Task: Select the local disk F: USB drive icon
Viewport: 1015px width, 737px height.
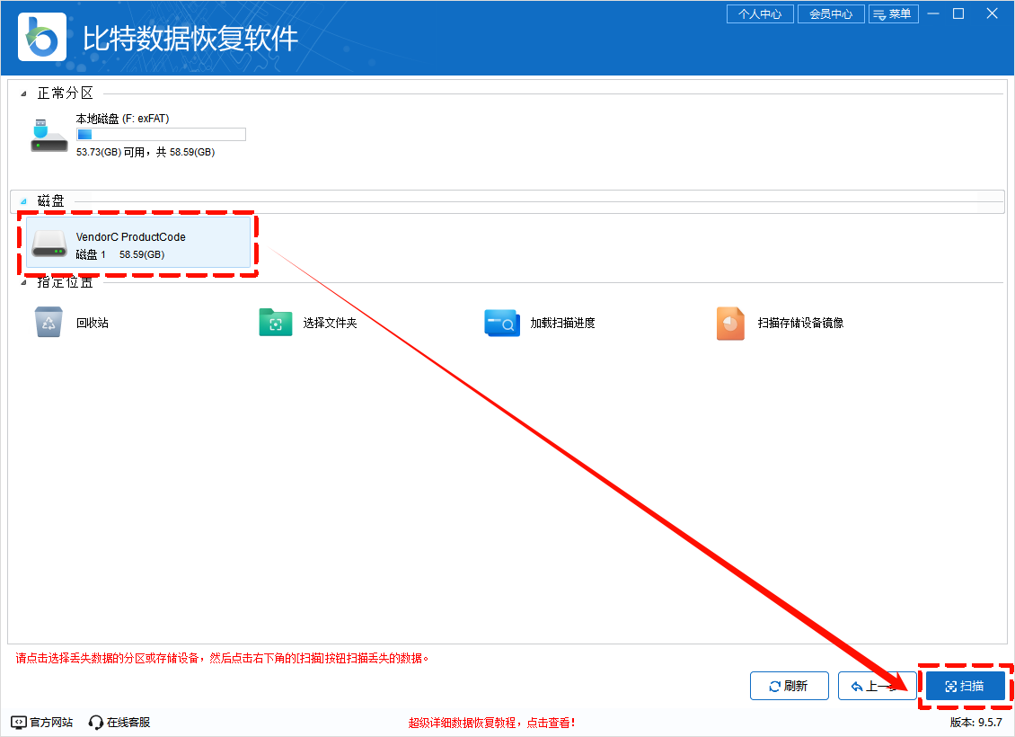Action: pos(49,135)
